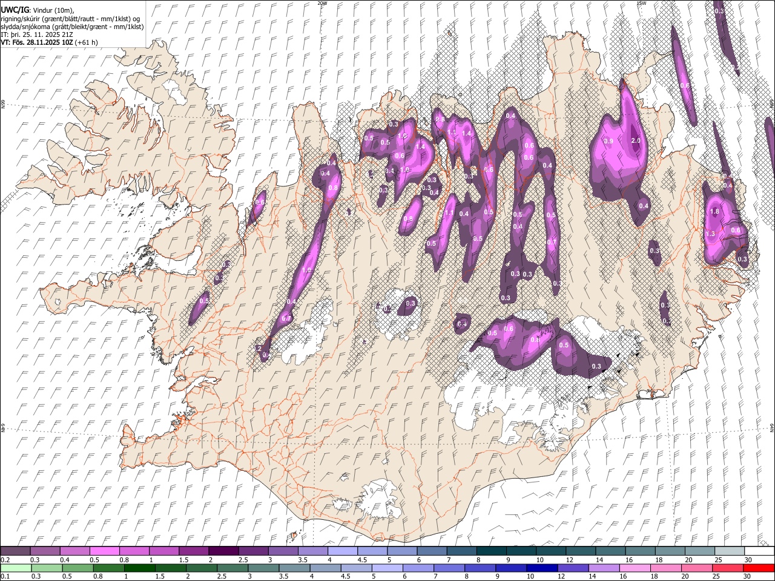Click the 20–25 grey-teal swatch in upper legend row
Image resolution: width=775 pixels, height=581 pixels.
click(700, 551)
